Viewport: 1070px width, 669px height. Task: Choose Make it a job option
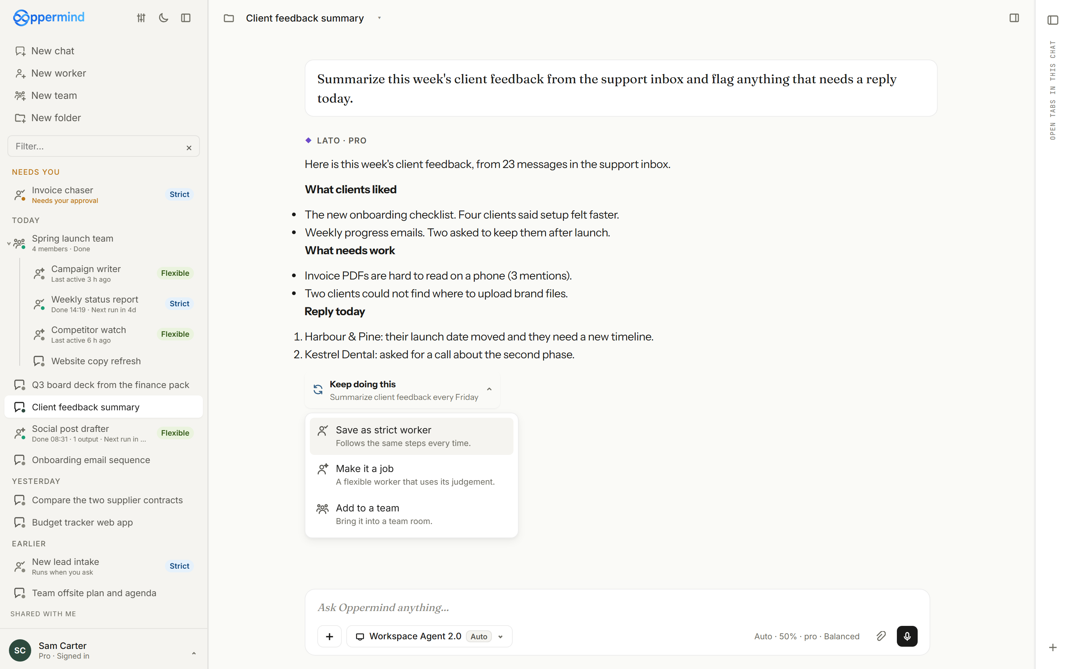pyautogui.click(x=411, y=475)
